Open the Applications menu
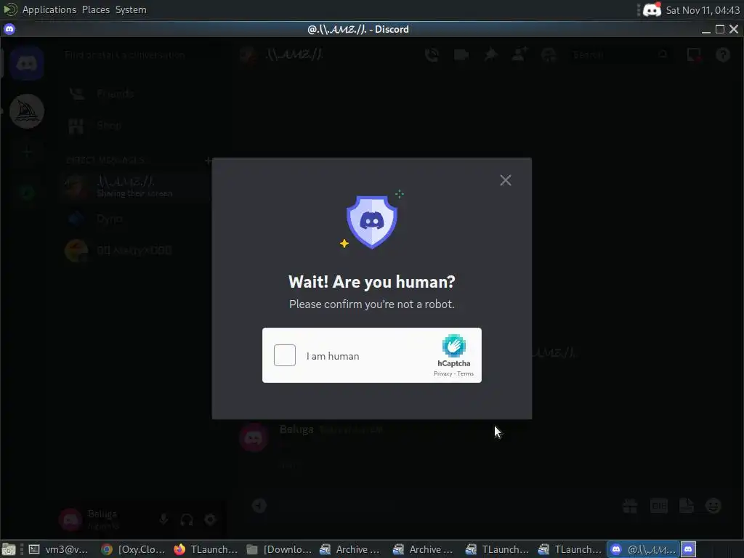The image size is (744, 558). pos(49,9)
